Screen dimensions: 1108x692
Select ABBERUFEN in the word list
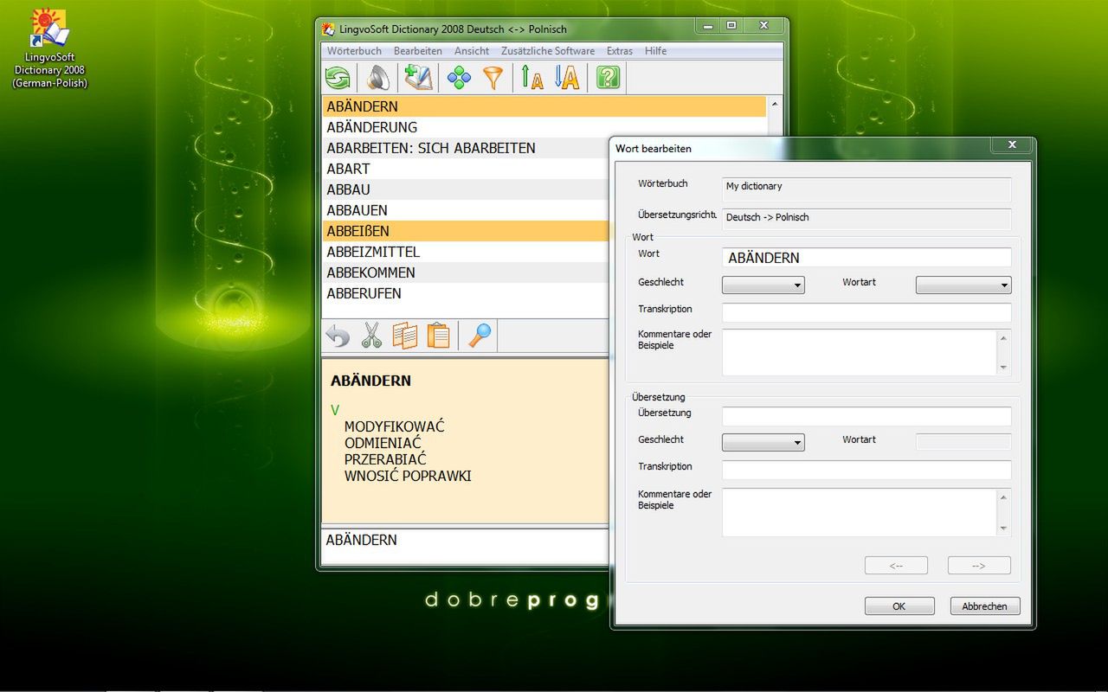(466, 293)
